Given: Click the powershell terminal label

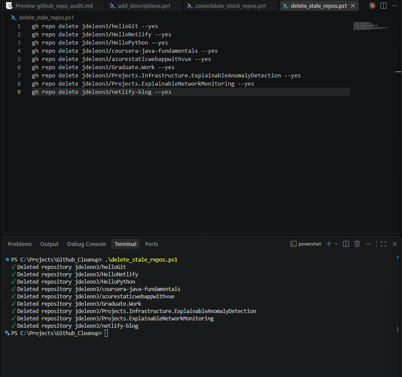Looking at the screenshot, I should click(x=310, y=244).
